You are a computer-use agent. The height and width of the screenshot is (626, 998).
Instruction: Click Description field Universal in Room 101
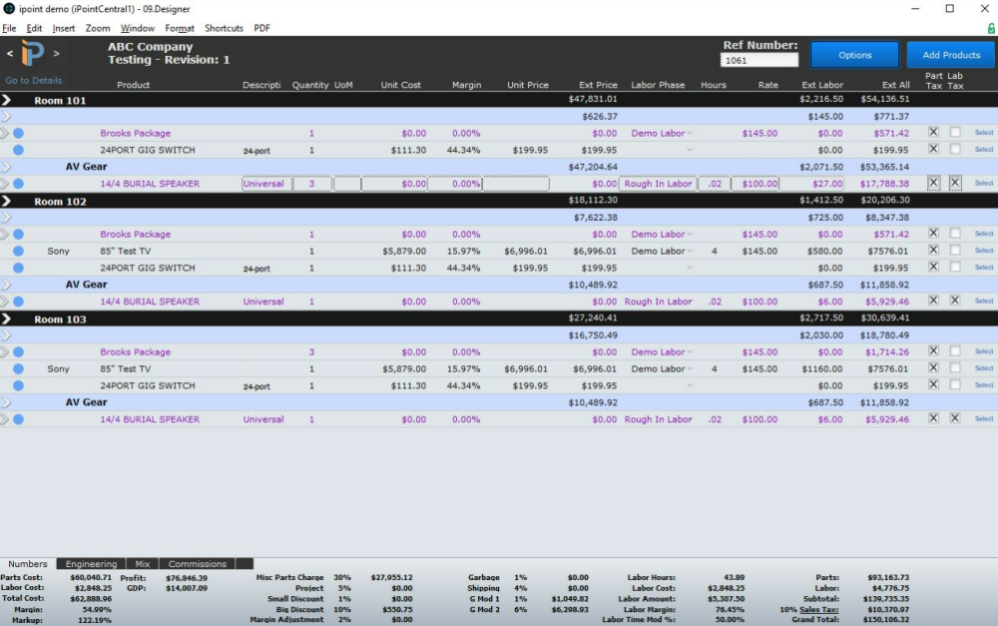point(266,184)
